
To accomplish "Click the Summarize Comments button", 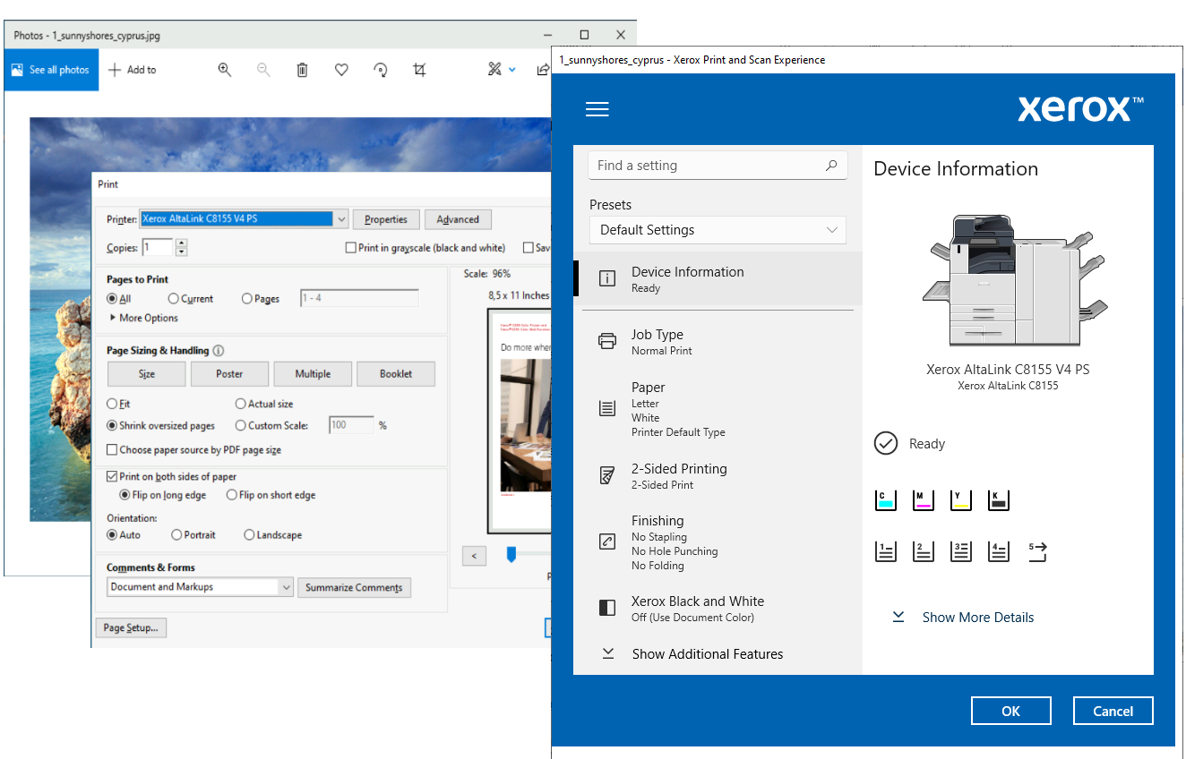I will (354, 588).
